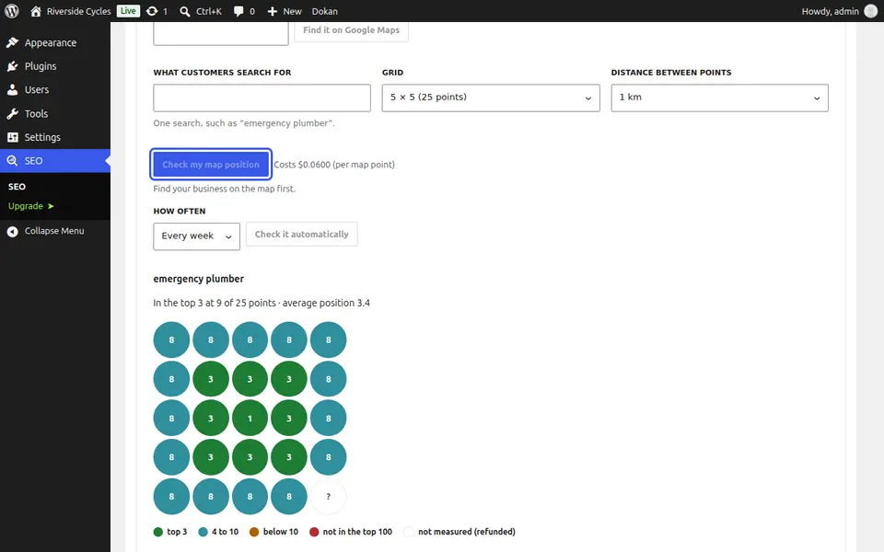
Task: Click the green Upgrade submenu link
Action: coord(31,206)
